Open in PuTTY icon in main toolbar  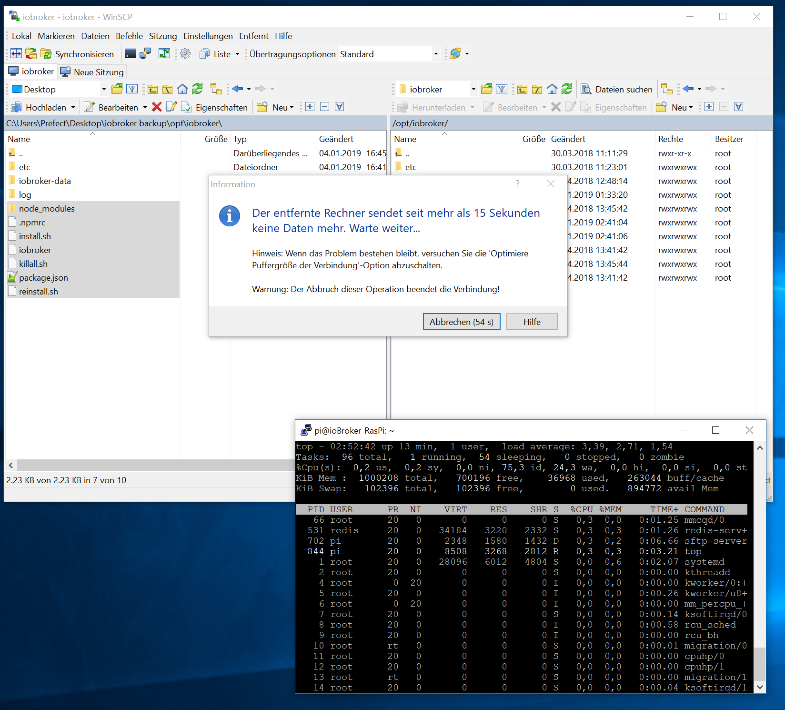pyautogui.click(x=145, y=54)
